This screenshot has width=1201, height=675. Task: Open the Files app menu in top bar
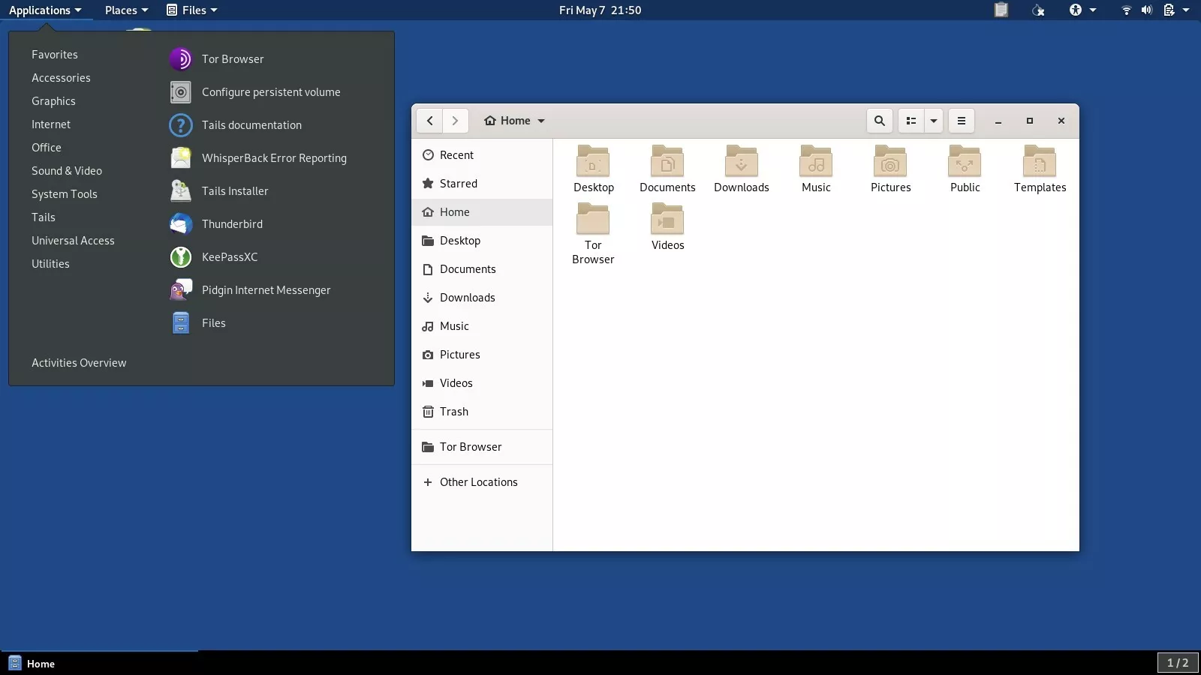pos(192,10)
